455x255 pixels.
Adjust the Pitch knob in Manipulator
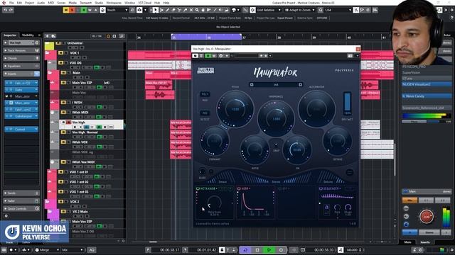point(235,109)
